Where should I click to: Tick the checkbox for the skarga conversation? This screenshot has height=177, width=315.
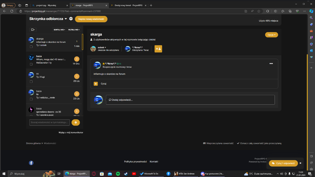pos(31,47)
